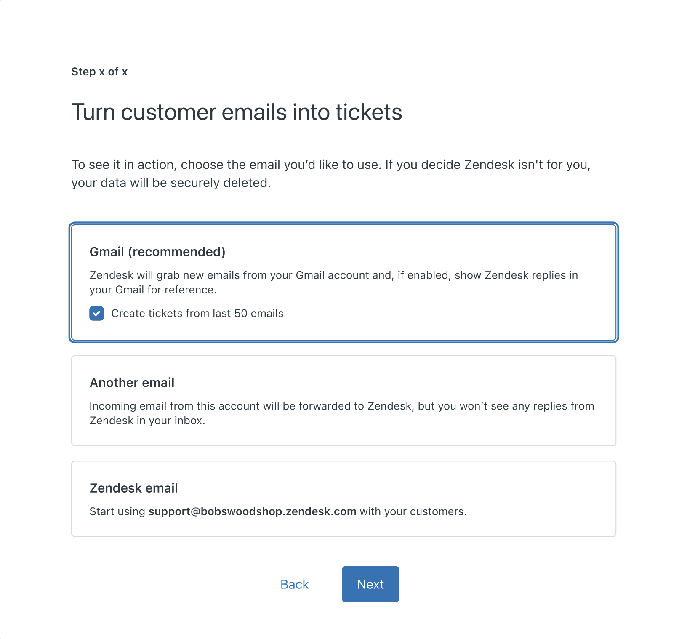Click the securely deleted sentence
This screenshot has height=639, width=687.
(x=171, y=183)
